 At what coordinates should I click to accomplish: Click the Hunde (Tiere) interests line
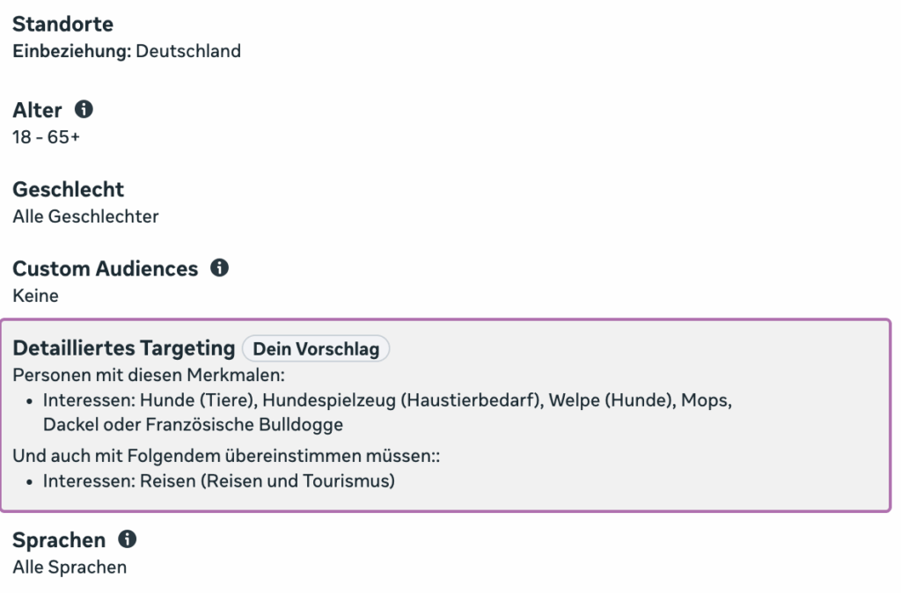tap(387, 400)
